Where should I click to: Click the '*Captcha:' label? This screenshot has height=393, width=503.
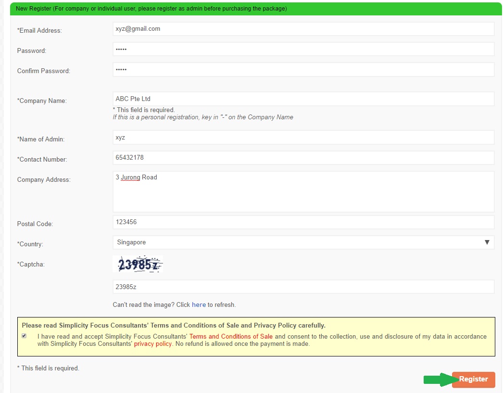[x=31, y=265]
